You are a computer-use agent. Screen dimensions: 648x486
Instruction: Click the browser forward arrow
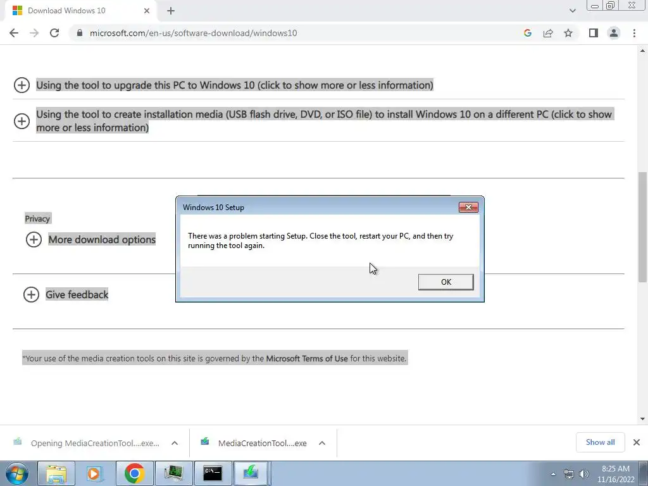point(34,33)
